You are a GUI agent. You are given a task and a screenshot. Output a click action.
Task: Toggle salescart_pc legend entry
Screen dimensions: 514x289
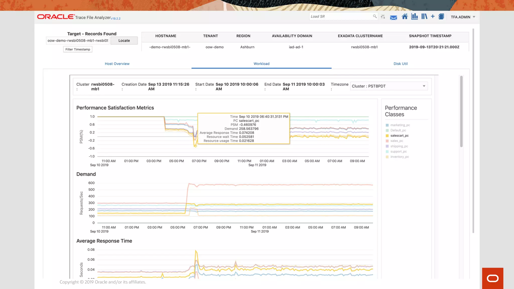tap(399, 135)
